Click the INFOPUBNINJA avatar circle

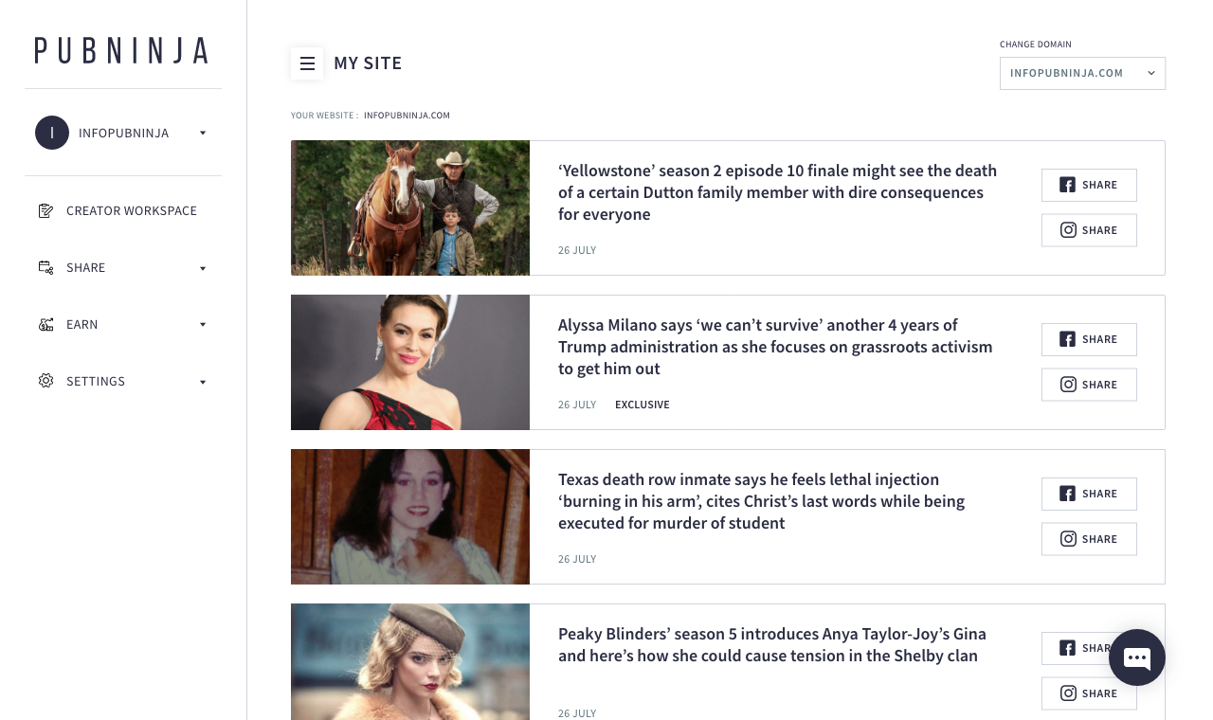pos(52,133)
